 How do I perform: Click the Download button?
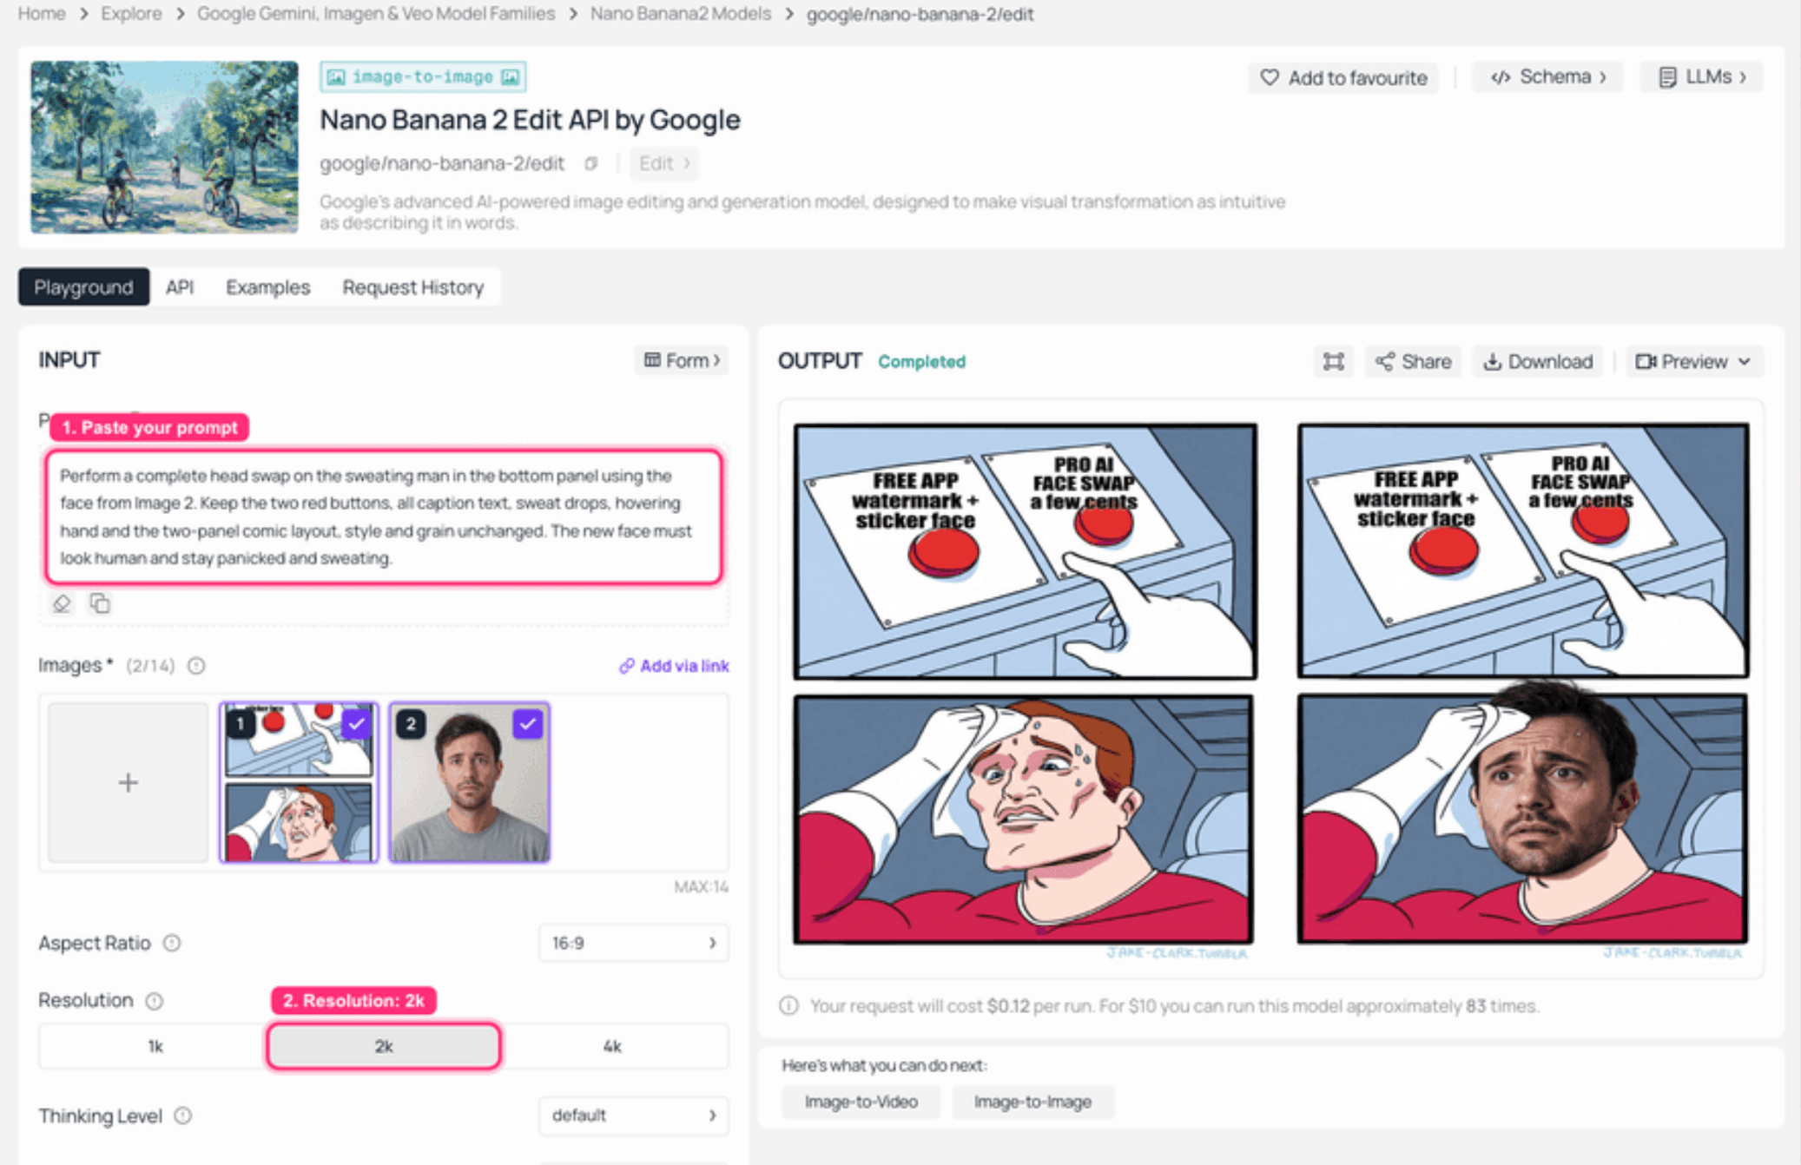(1537, 361)
